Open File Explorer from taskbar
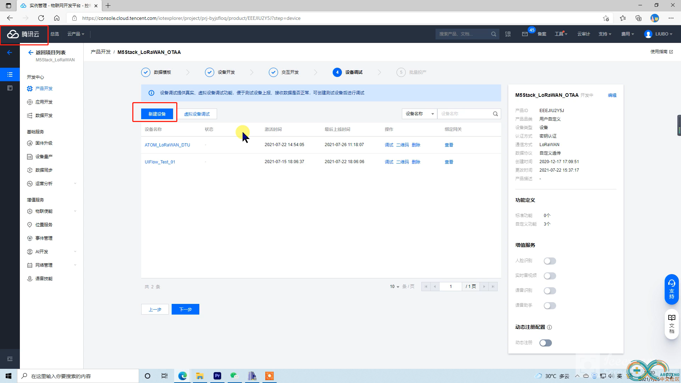 point(200,376)
